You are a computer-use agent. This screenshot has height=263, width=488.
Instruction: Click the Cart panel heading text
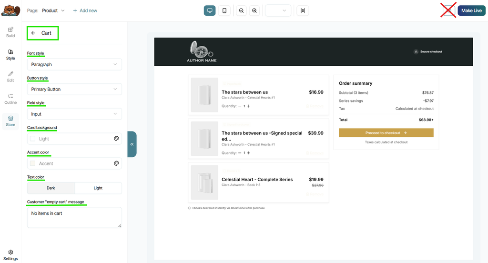pos(46,33)
